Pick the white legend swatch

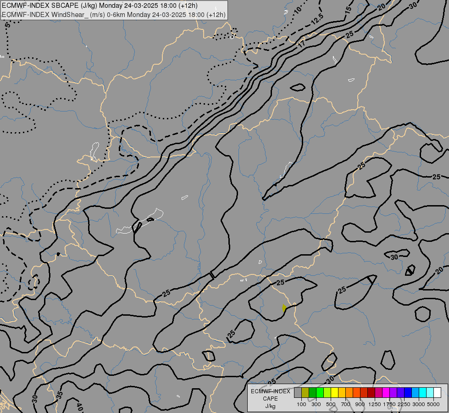(x=437, y=392)
